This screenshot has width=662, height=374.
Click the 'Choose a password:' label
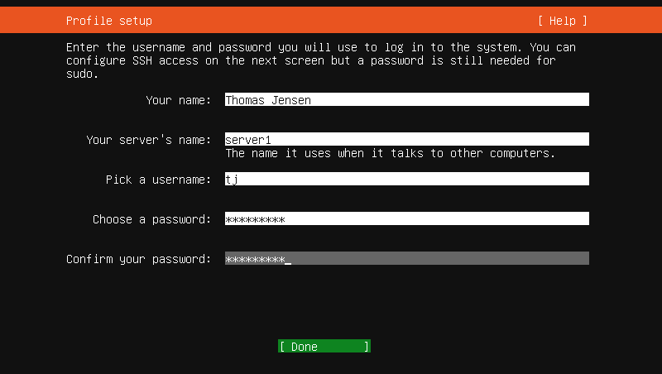tap(152, 219)
